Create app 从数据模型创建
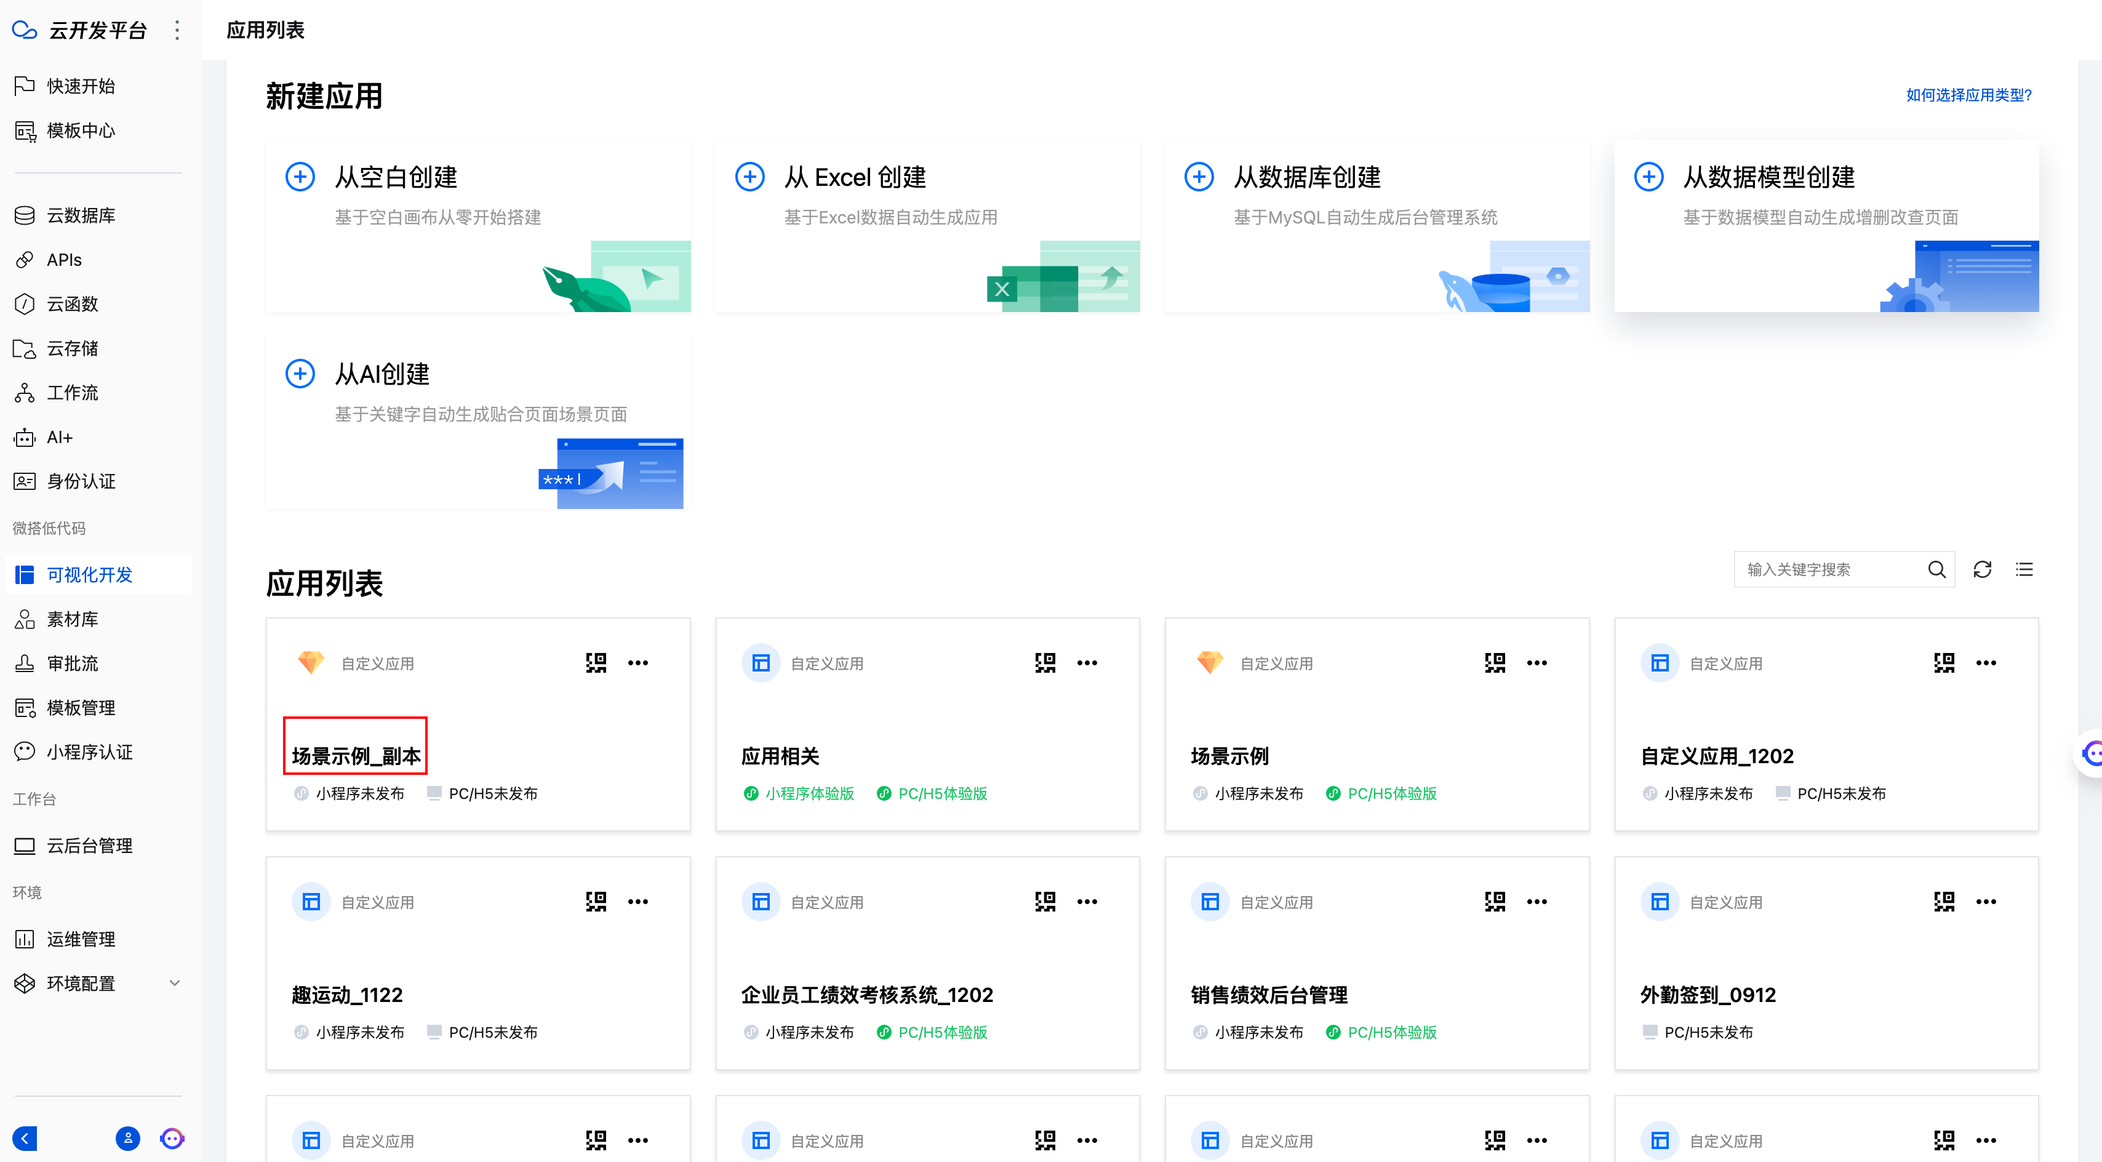The height and width of the screenshot is (1162, 2102). point(1826,226)
